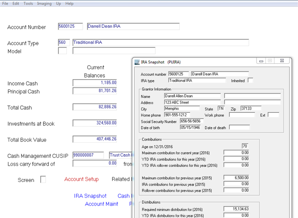
Task: Open the Edit menu
Action: point(16,3)
